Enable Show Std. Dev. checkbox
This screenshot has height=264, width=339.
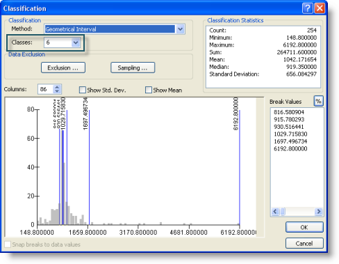pyautogui.click(x=83, y=90)
